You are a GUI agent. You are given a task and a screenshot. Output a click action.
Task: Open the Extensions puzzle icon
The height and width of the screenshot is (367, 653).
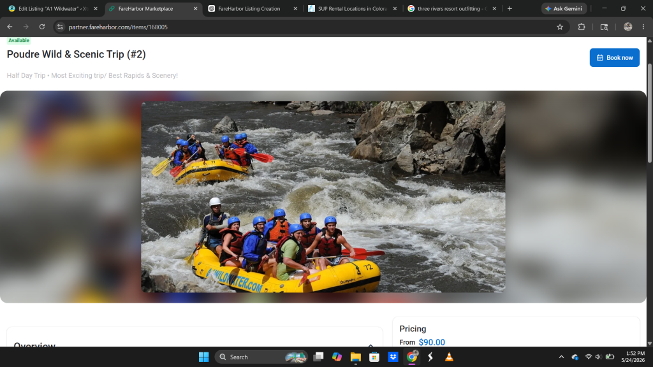point(582,27)
